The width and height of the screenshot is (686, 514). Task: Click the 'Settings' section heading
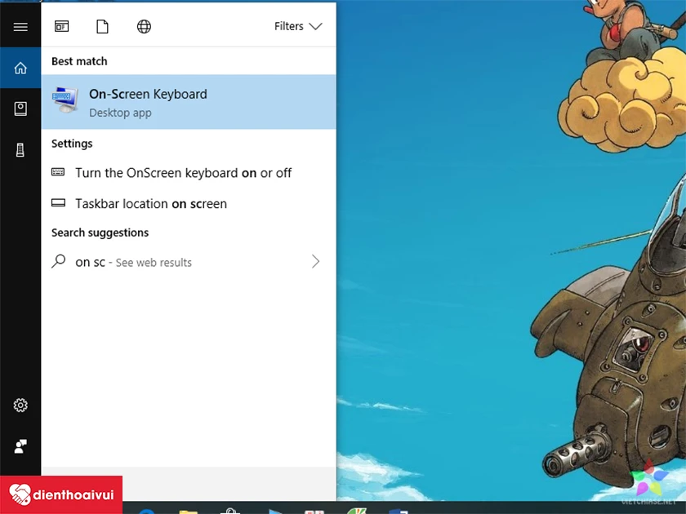coord(72,144)
